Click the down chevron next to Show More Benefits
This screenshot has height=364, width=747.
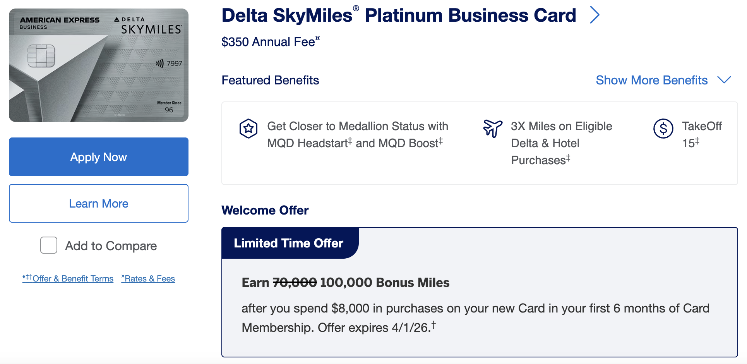pos(724,80)
